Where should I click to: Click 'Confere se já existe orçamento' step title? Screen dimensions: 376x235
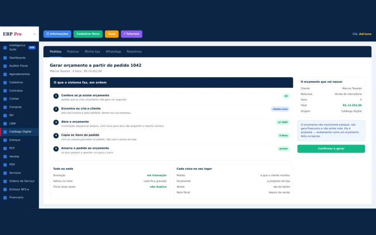(85, 95)
